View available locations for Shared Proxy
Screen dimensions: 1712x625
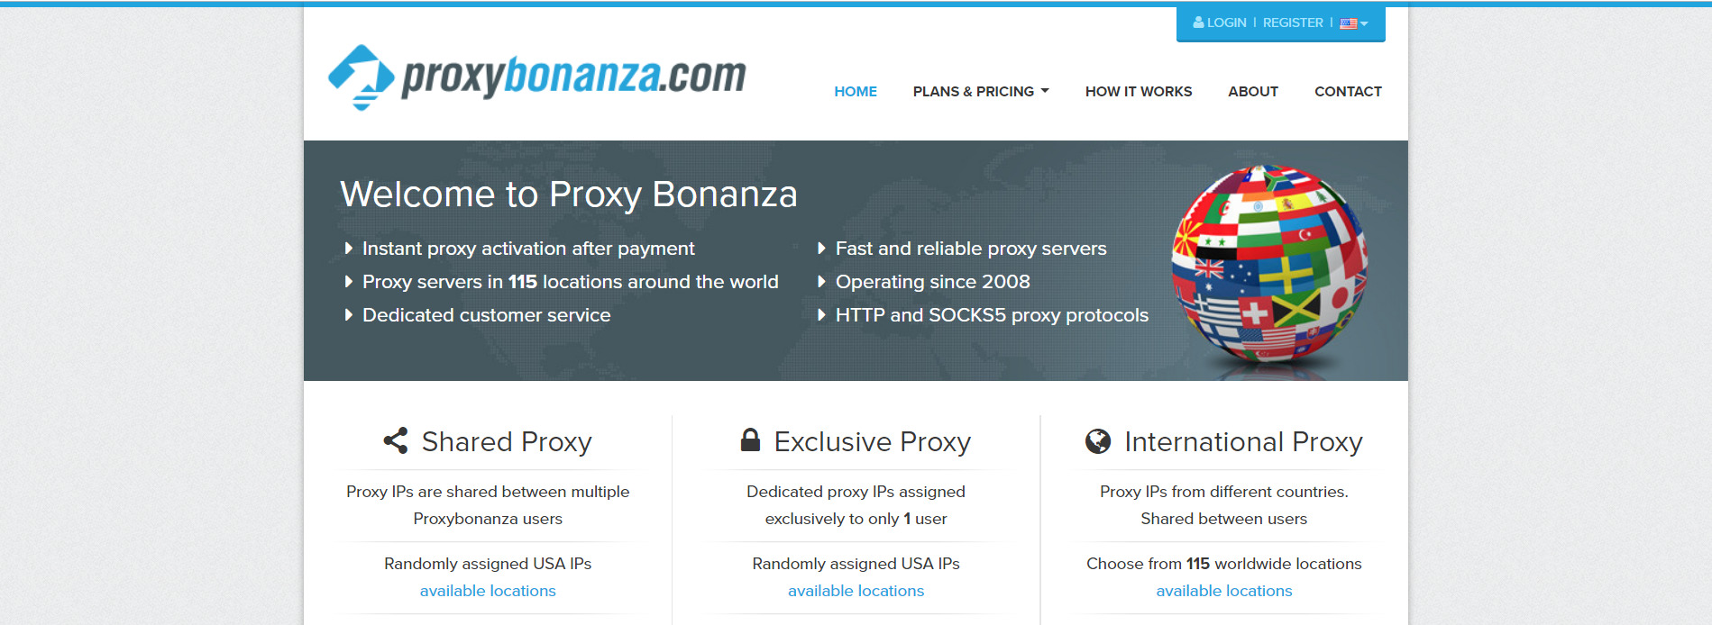pyautogui.click(x=488, y=591)
